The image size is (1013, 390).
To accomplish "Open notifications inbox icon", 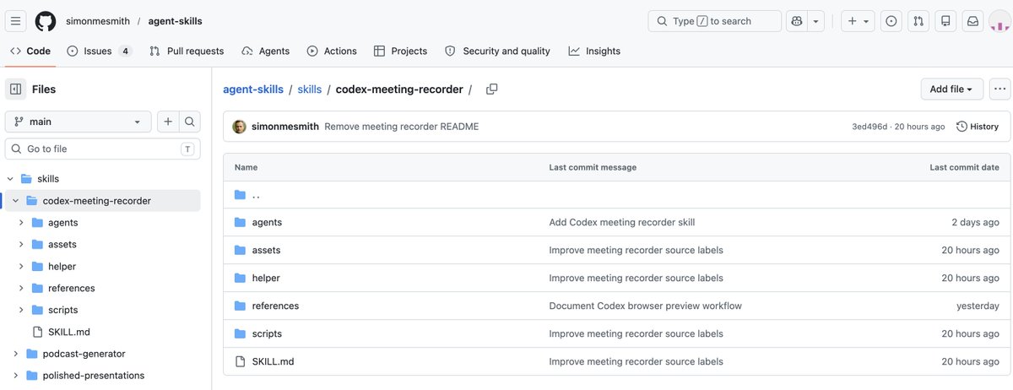I will 972,21.
